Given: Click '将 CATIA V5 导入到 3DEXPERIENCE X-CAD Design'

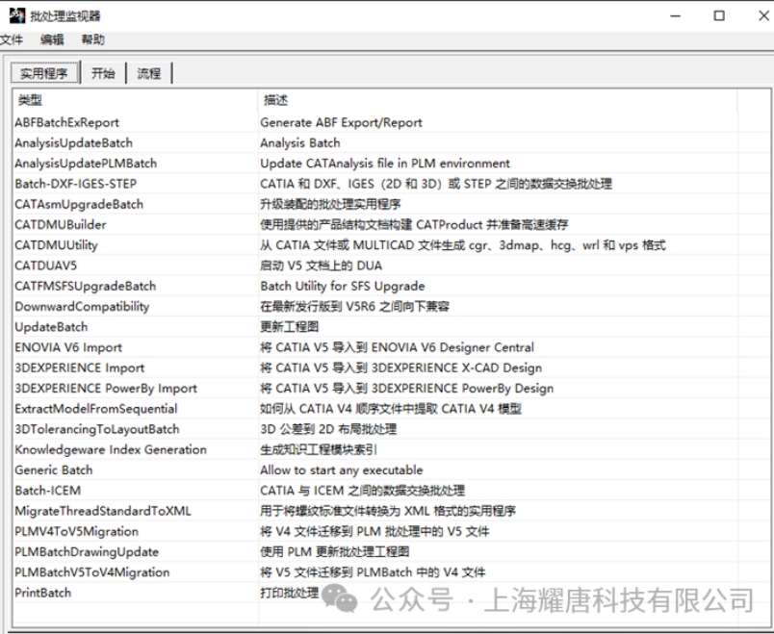Looking at the screenshot, I should pos(401,368).
